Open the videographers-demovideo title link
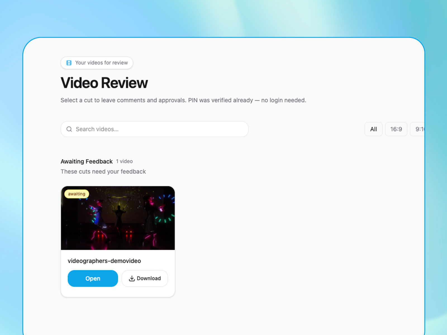This screenshot has width=447, height=335. 104,261
